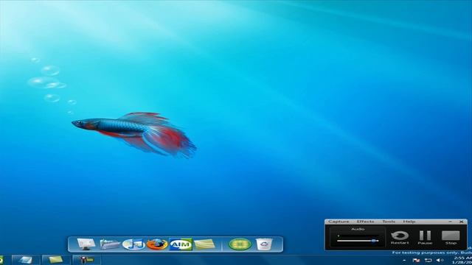Close the recorder window
The image size is (472, 265).
coord(461,222)
